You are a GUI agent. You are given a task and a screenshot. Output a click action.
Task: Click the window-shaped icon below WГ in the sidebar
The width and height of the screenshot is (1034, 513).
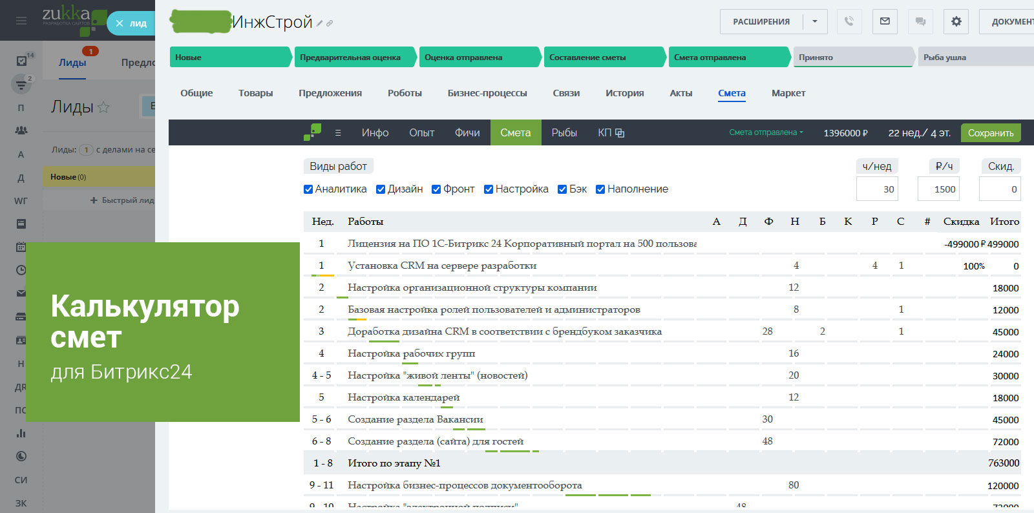(x=21, y=224)
